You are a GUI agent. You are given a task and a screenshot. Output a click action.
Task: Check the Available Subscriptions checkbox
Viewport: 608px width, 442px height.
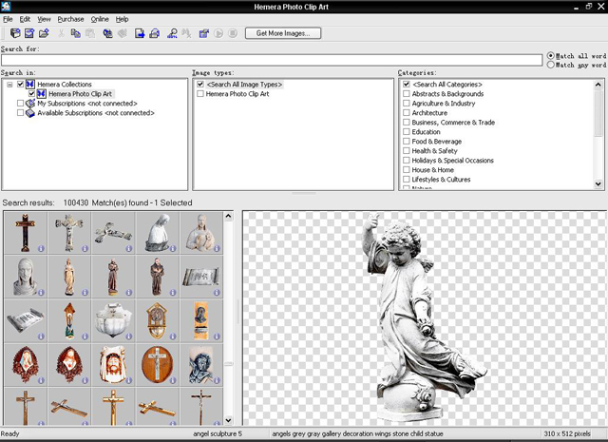point(20,113)
